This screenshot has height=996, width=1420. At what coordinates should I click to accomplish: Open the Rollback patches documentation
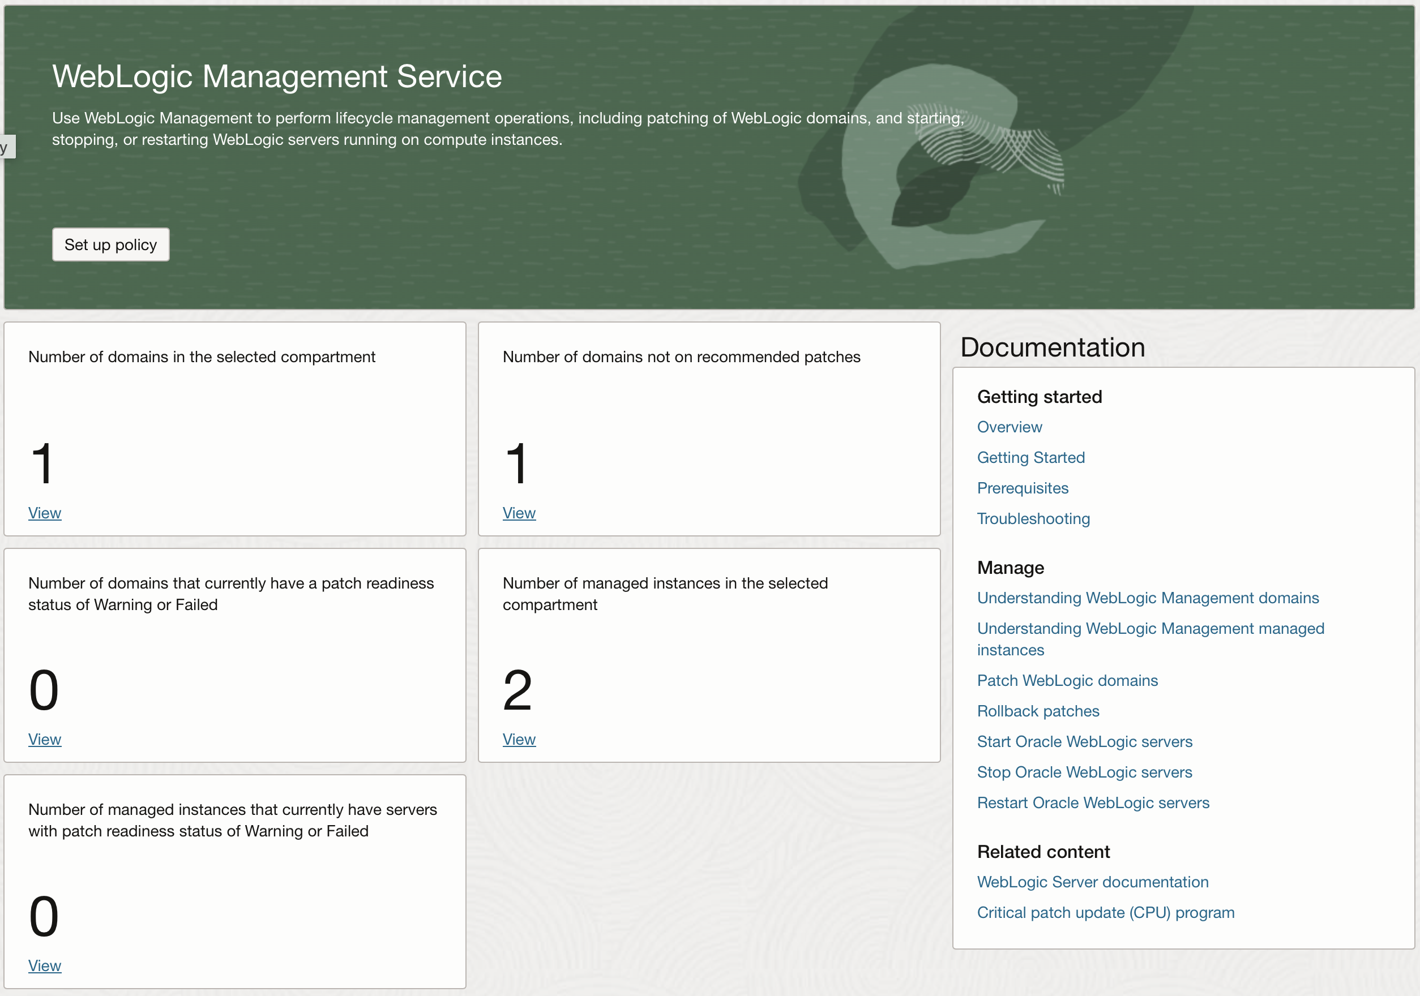pos(1038,711)
